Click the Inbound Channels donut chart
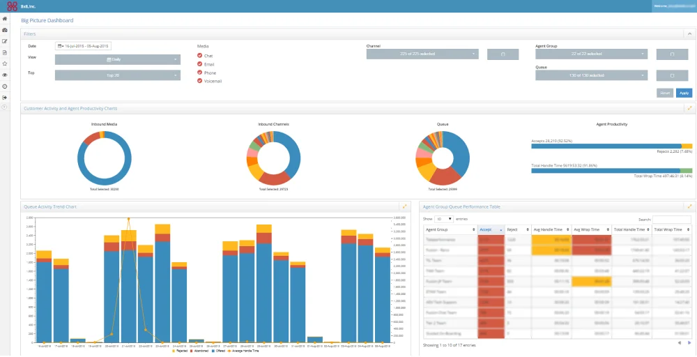 273,158
